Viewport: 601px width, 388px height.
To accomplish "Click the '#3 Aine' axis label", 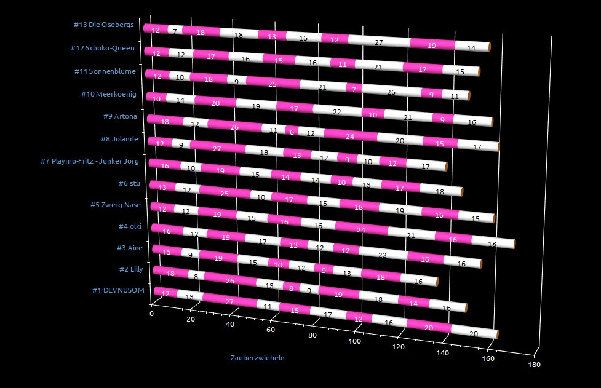I will pos(130,248).
